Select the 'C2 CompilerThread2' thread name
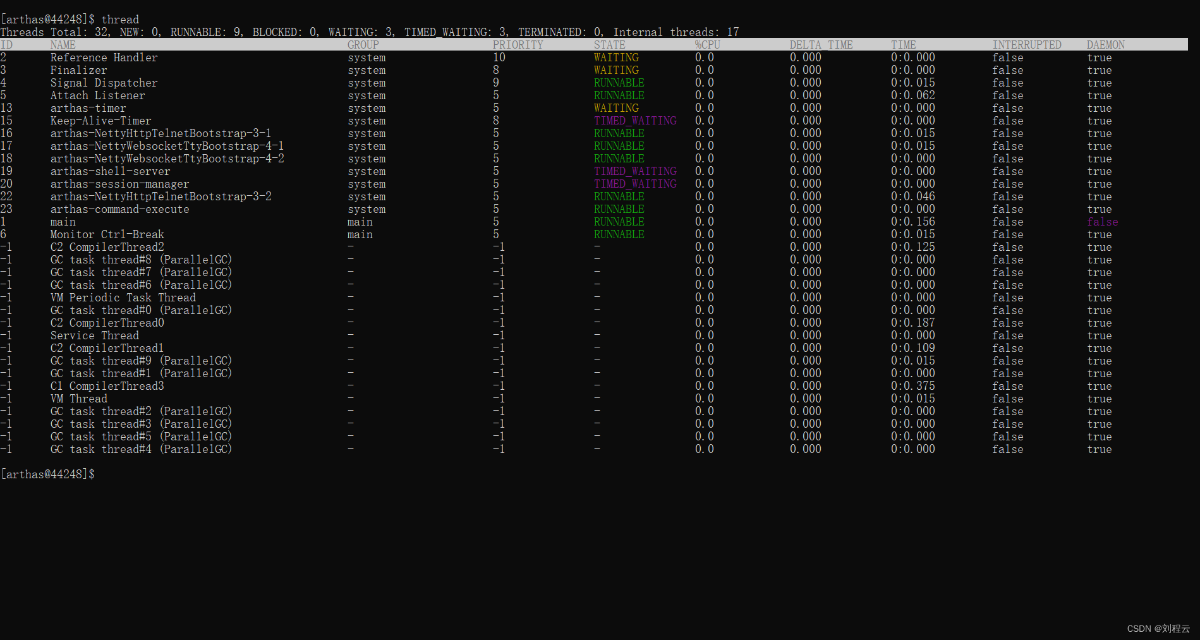Viewport: 1200px width, 640px height. coord(107,247)
